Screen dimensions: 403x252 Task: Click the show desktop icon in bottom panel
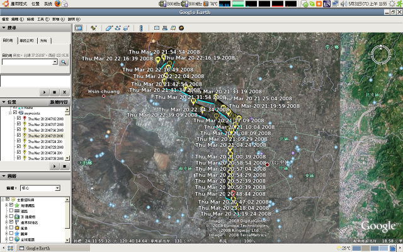pyautogui.click(x=10, y=248)
